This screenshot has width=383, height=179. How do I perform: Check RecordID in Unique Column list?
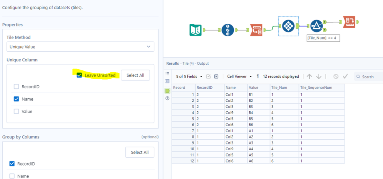point(16,86)
